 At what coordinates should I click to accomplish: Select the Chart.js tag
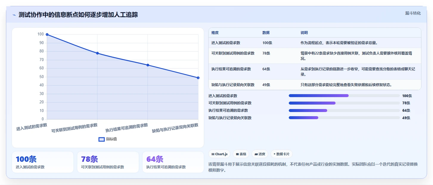pyautogui.click(x=219, y=154)
